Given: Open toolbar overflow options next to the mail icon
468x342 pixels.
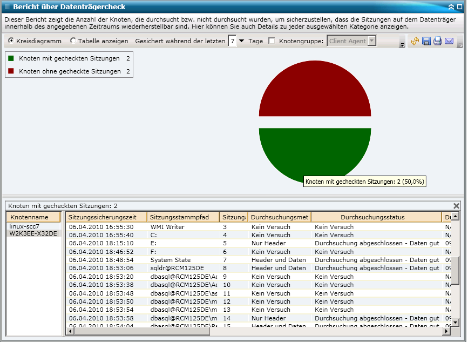Looking at the screenshot, I should 460,45.
